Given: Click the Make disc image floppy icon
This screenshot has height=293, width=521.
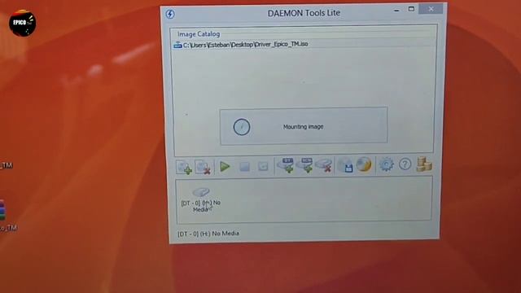Looking at the screenshot, I should point(345,164).
